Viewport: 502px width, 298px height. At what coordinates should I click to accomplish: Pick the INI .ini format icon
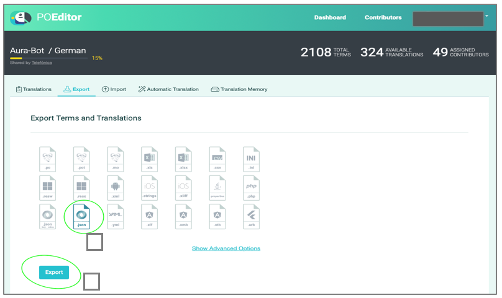tap(251, 159)
